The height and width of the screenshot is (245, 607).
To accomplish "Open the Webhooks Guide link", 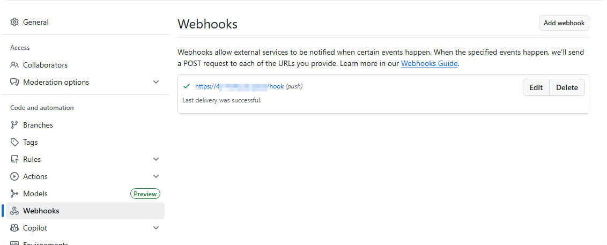I will tap(429, 63).
